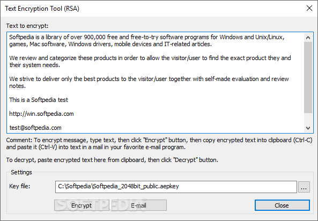318x221 pixels.
Task: Place cursor on the test@softpedia.com line
Action: point(35,128)
